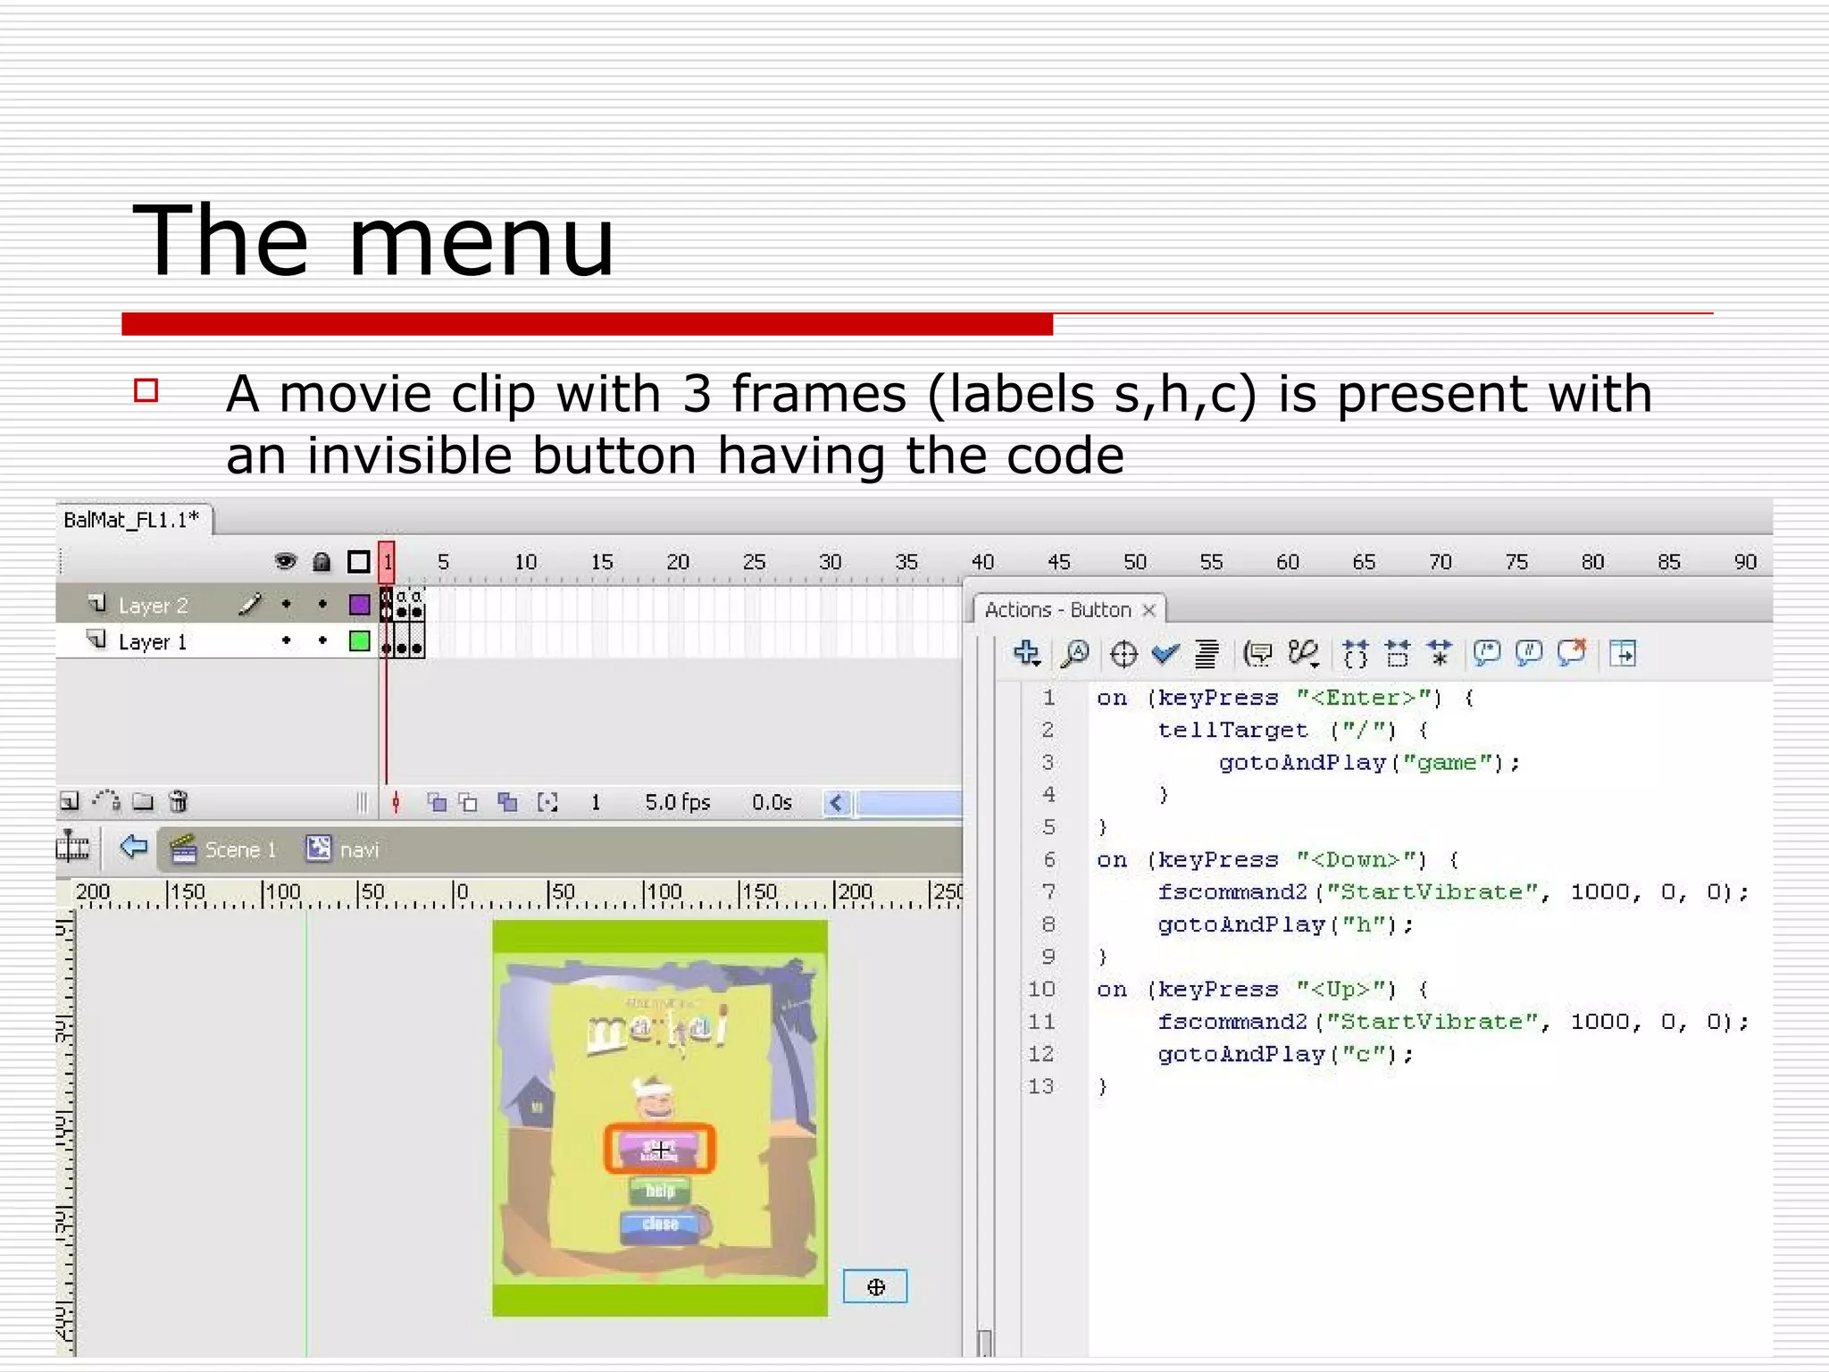This screenshot has width=1829, height=1372.
Task: Click code line 8 gotoAndPlay("h")
Action: pyautogui.click(x=1285, y=925)
